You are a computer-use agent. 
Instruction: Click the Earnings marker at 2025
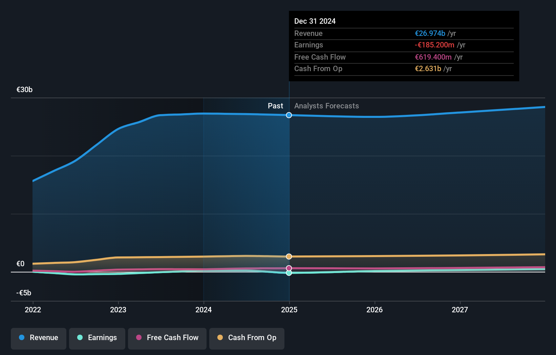[x=289, y=273]
